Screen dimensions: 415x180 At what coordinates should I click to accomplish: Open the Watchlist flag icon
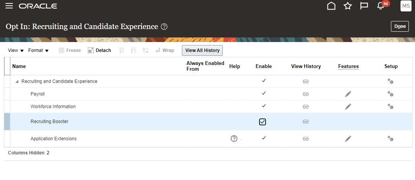click(x=364, y=6)
